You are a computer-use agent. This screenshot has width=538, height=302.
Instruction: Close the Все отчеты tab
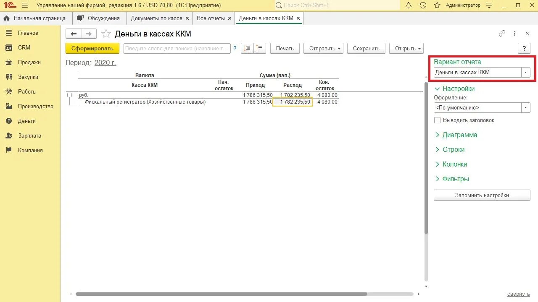pos(229,18)
